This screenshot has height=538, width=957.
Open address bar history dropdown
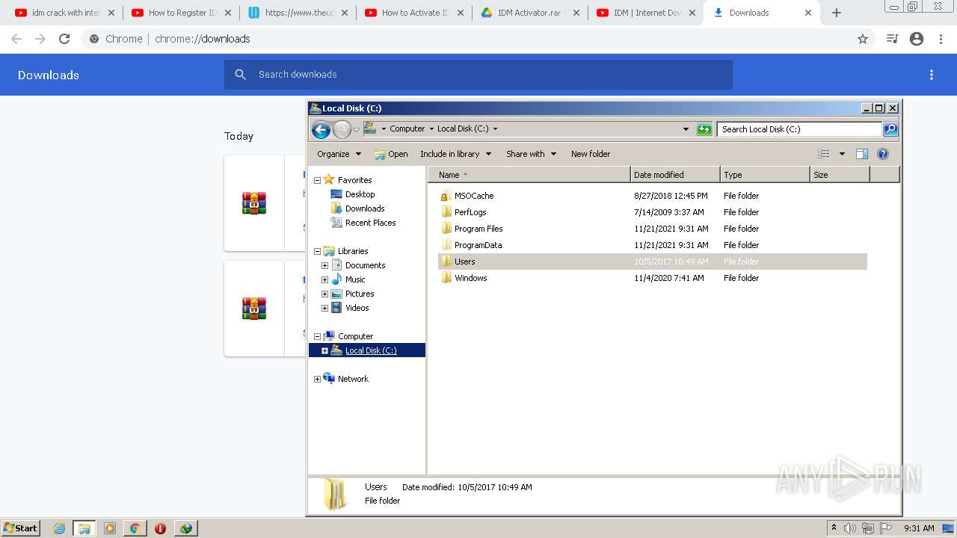coord(686,129)
